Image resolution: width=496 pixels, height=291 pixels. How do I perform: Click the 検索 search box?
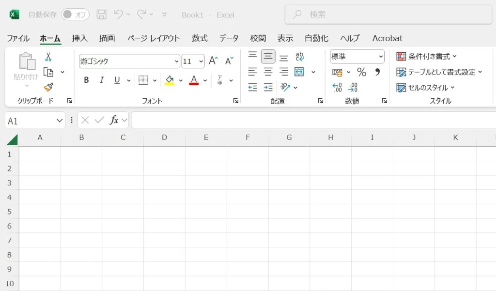tap(387, 15)
